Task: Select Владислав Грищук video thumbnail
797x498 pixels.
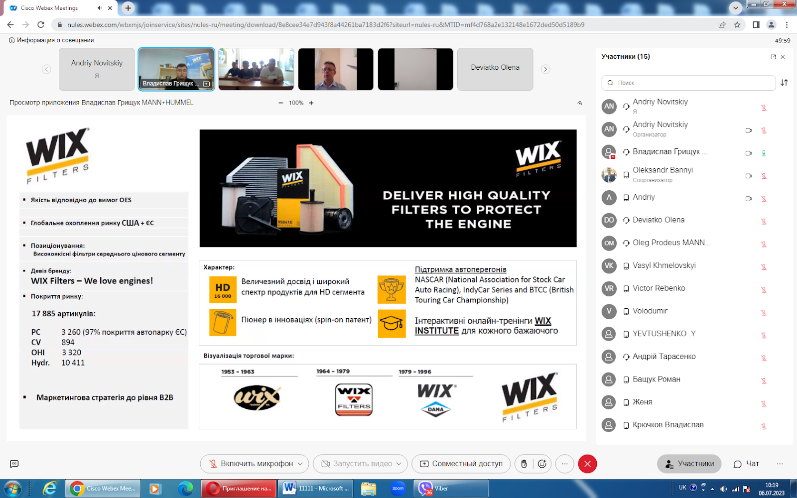Action: [176, 69]
